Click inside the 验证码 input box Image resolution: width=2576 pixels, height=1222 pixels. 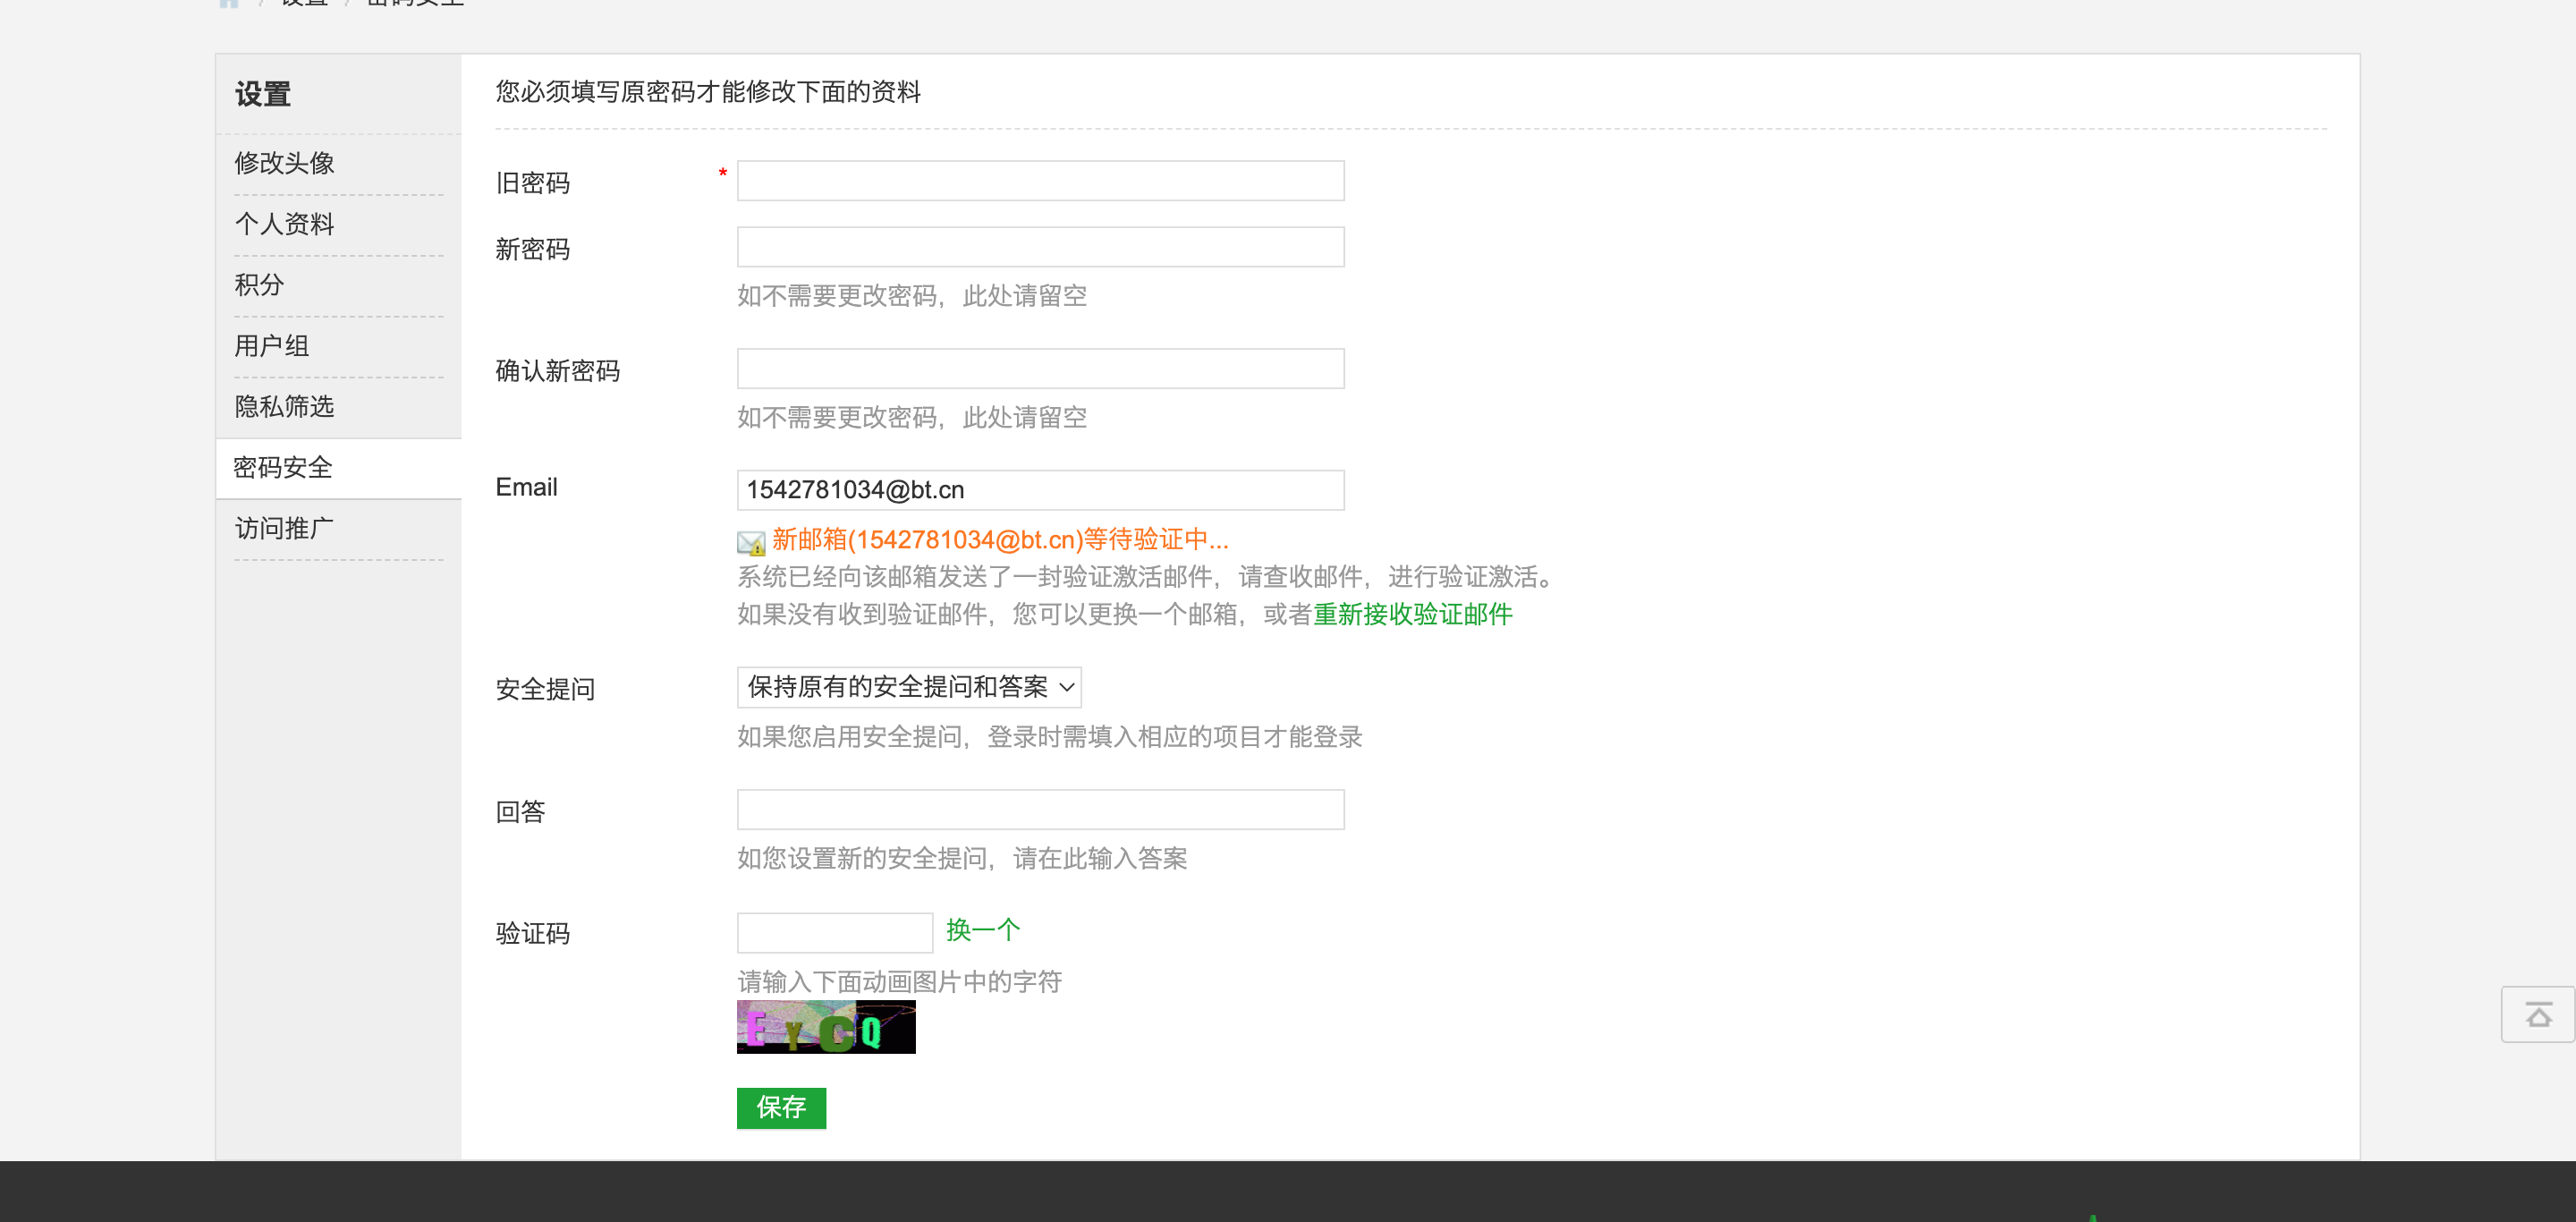tap(834, 931)
